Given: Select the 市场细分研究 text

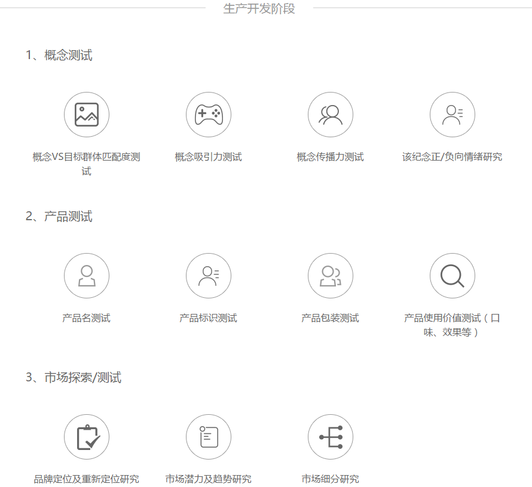Looking at the screenshot, I should click(331, 479).
